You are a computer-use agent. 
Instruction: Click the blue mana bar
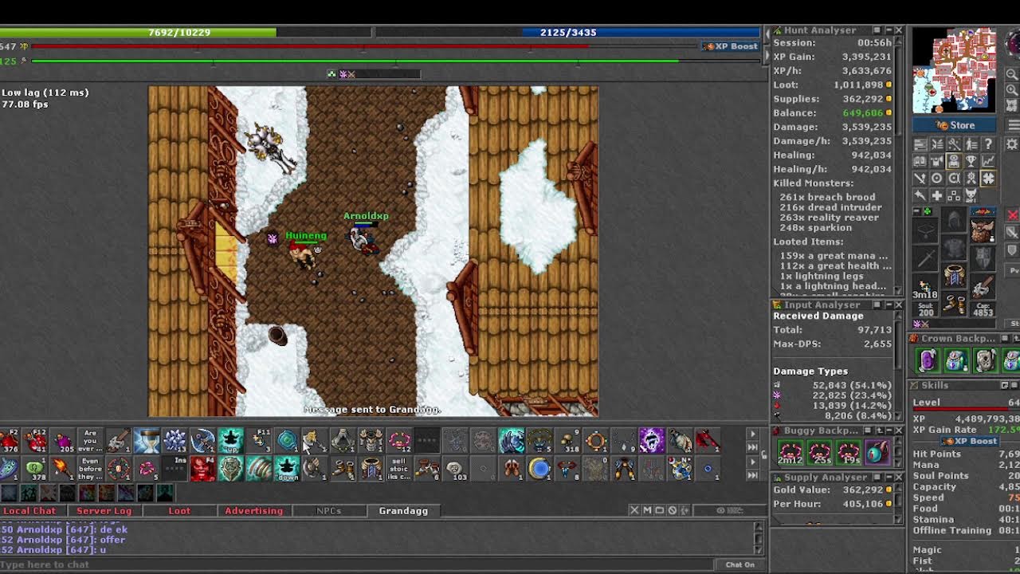[x=567, y=33]
